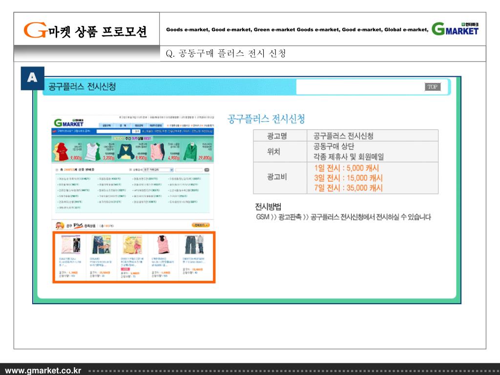Open the yellow outfit thumbnail in orange box
Screen dimensions: 500x375
pyautogui.click(x=132, y=244)
